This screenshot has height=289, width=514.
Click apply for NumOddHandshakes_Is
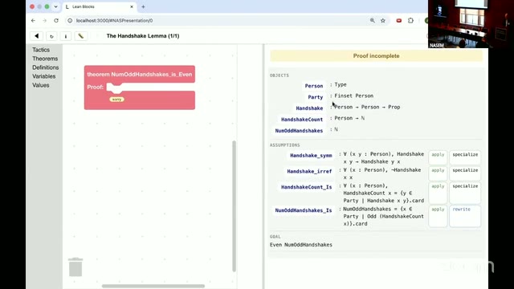[x=438, y=216]
